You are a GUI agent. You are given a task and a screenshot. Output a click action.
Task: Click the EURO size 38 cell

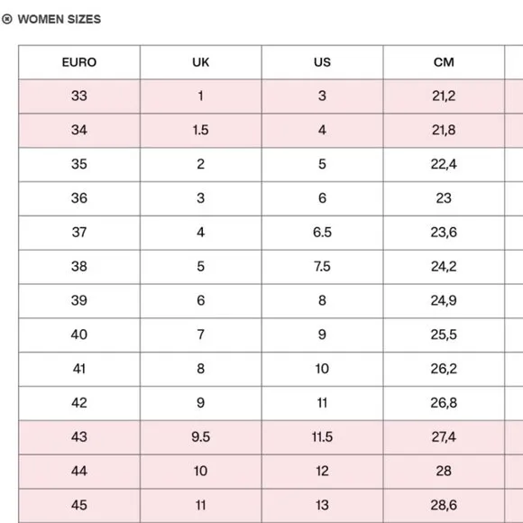click(79, 267)
